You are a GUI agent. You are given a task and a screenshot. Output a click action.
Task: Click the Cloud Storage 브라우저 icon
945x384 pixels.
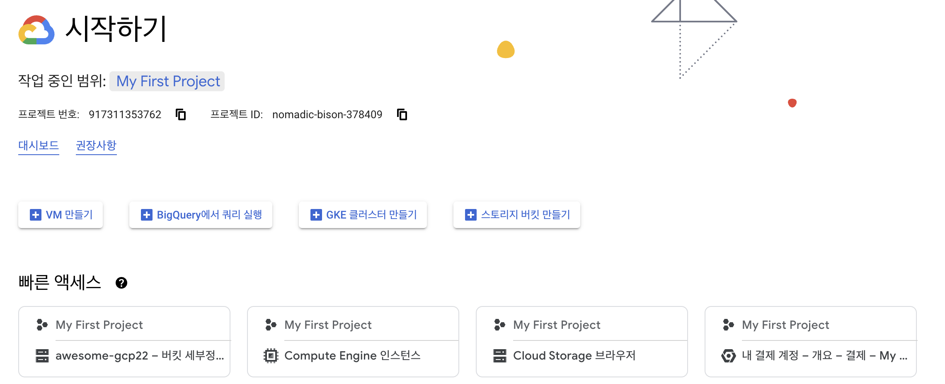point(500,356)
